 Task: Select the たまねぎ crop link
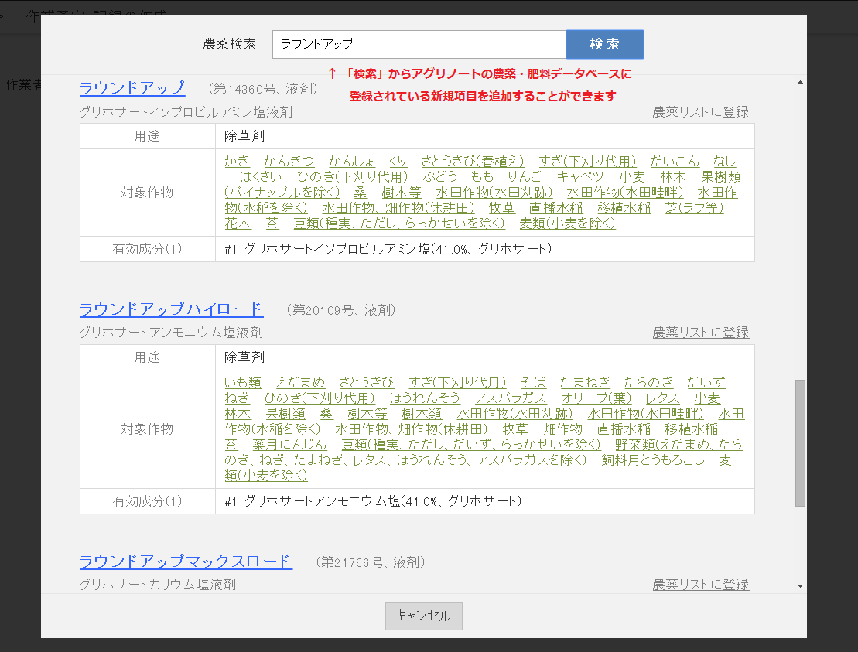pyautogui.click(x=585, y=383)
